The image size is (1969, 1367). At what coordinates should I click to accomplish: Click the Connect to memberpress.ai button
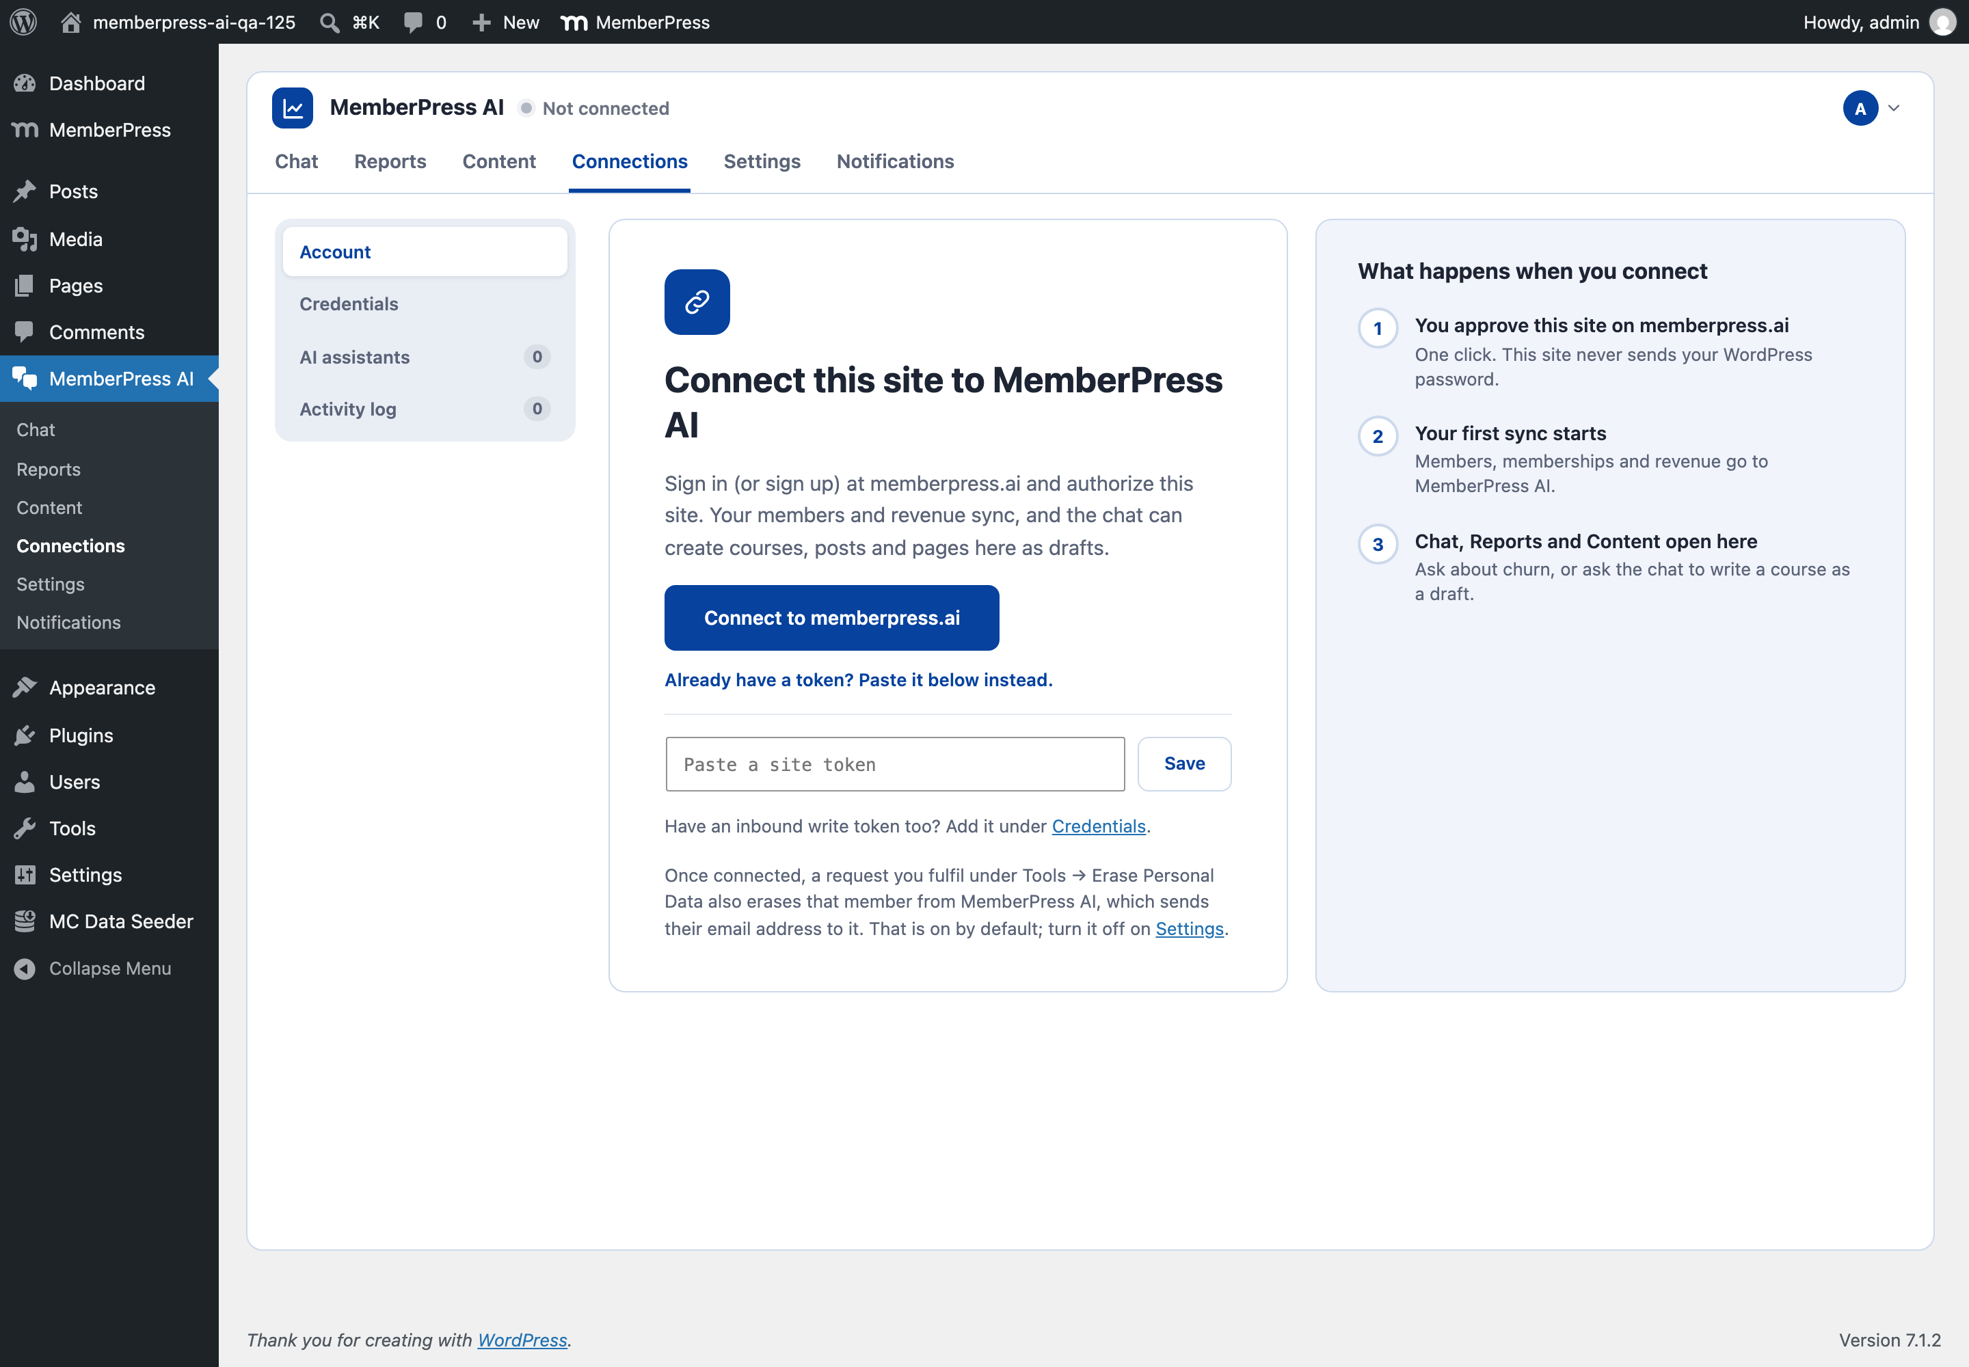coord(831,618)
